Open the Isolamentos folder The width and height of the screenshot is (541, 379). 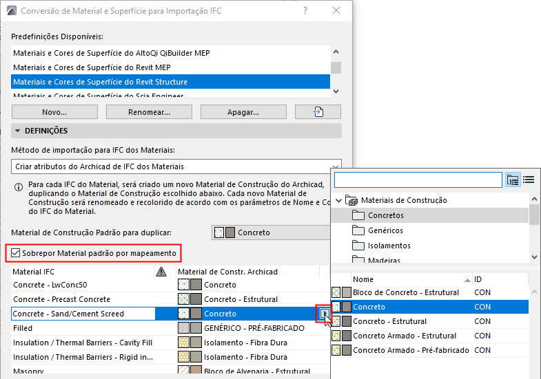point(389,246)
